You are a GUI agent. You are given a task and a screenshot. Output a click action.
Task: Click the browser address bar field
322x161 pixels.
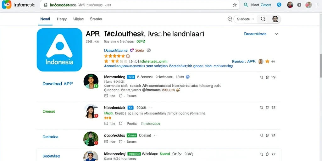[140, 5]
